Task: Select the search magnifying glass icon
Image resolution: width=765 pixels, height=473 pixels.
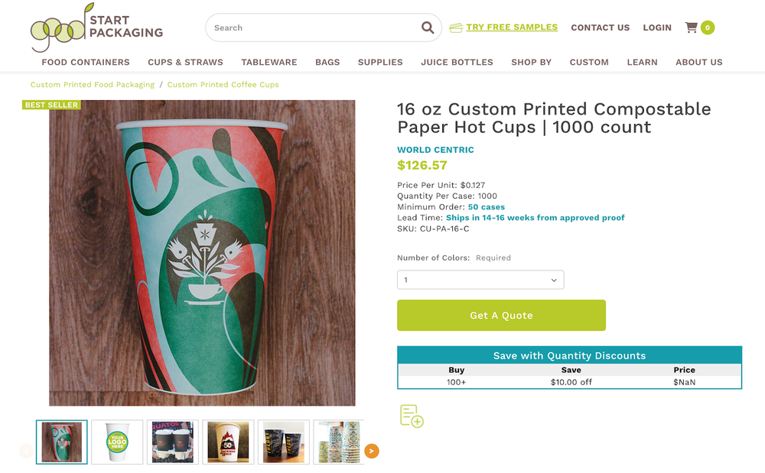Action: (x=427, y=28)
